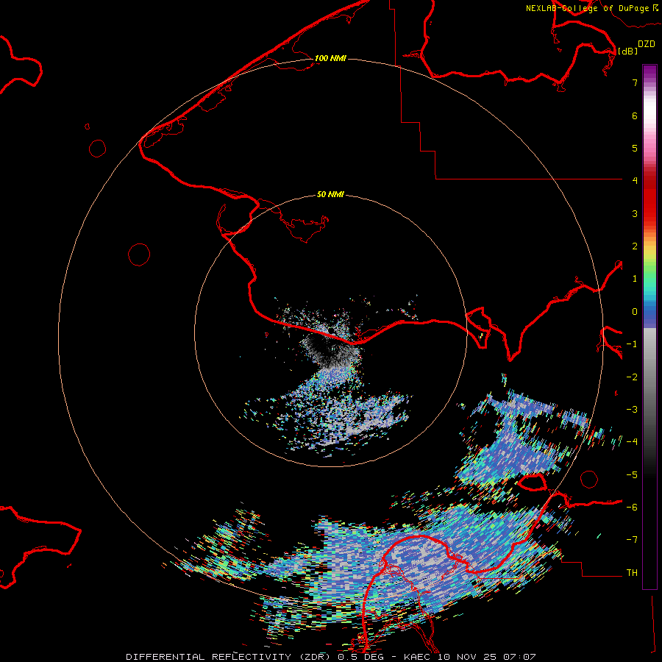Image resolution: width=662 pixels, height=662 pixels.
Task: Click the 2 value on color scale
Action: [x=635, y=246]
